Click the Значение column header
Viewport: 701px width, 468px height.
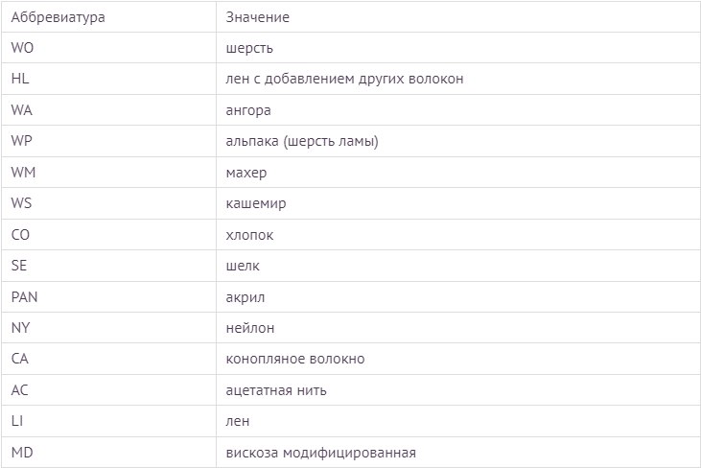tap(458, 17)
